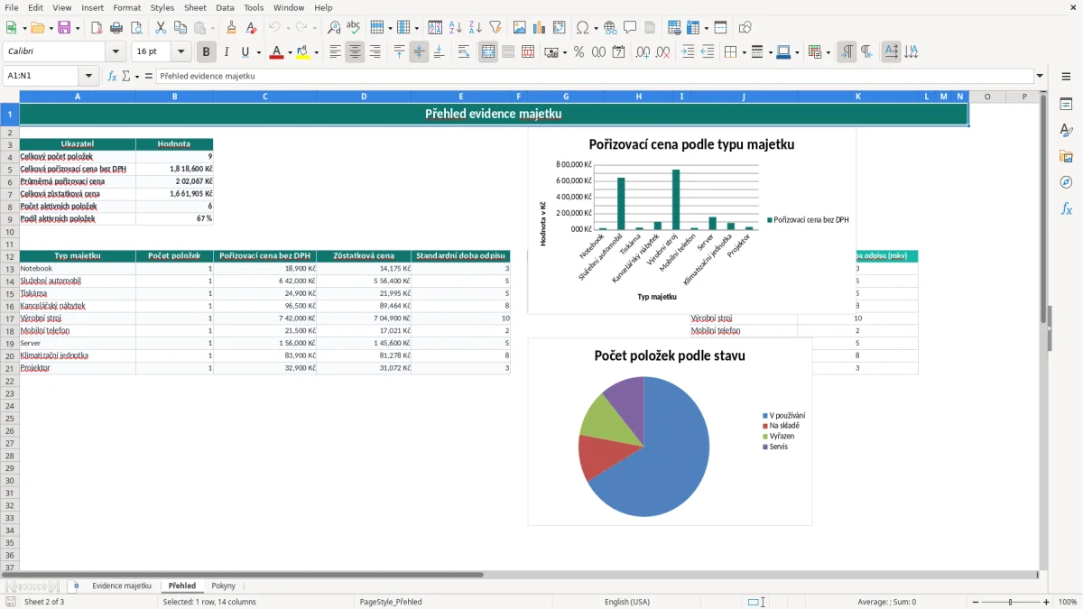The width and height of the screenshot is (1083, 609).
Task: Open the Sheet menu
Action: click(195, 7)
